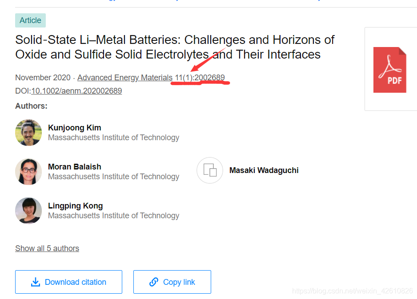Expand Show all 5 authors

pos(47,248)
